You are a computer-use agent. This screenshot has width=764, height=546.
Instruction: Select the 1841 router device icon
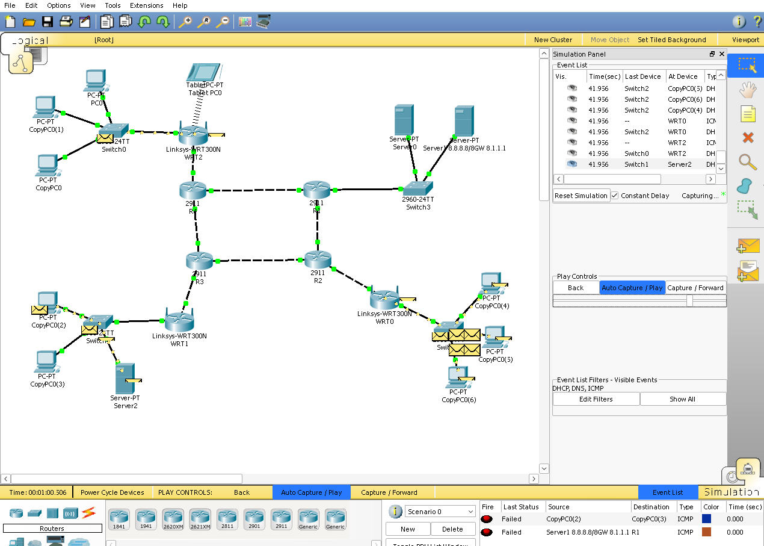pyautogui.click(x=119, y=519)
